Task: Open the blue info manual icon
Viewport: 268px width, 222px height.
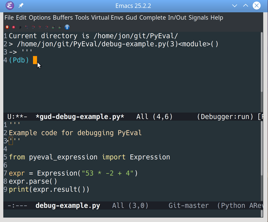Action: (x=67, y=27)
